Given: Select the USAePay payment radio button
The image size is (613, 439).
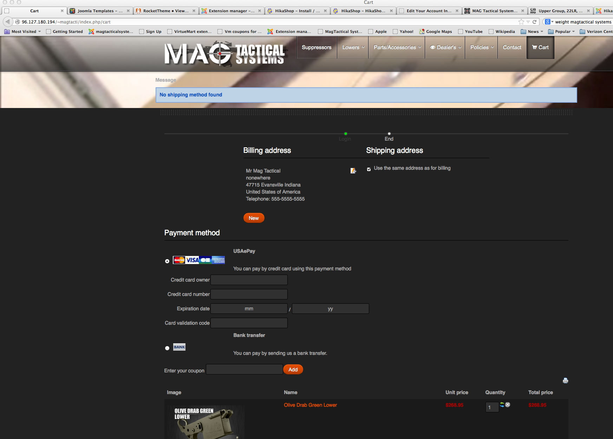Looking at the screenshot, I should point(167,261).
